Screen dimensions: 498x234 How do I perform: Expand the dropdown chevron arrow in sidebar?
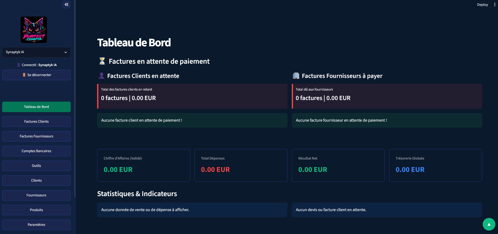click(66, 52)
